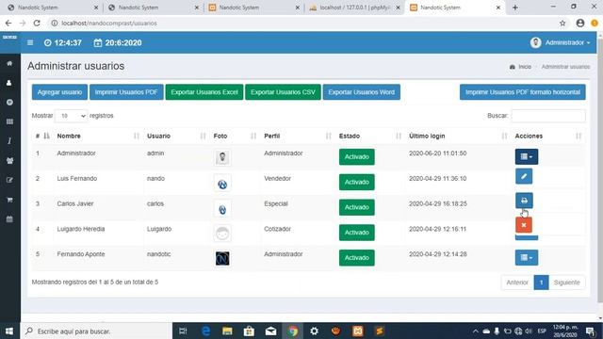
Task: Sort table by Nombre column
Action: (x=98, y=136)
